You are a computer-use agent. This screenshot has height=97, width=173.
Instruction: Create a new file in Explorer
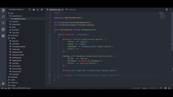click(x=30, y=10)
